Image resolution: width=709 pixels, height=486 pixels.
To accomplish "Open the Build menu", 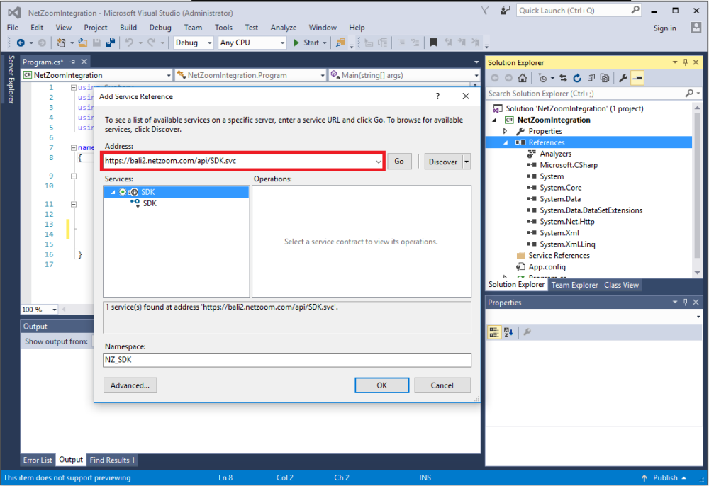I will point(128,28).
